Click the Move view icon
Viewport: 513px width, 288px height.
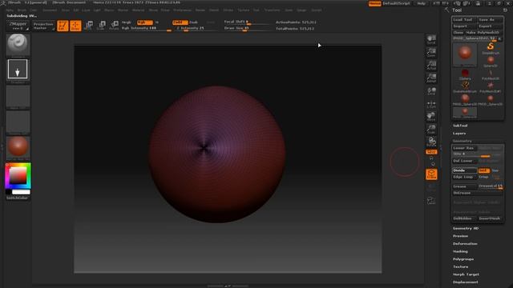coord(431,117)
